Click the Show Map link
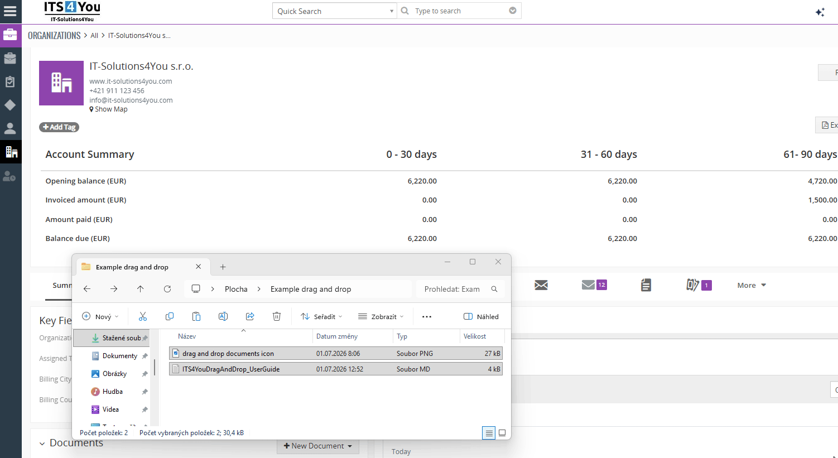This screenshot has height=458, width=838. 109,109
